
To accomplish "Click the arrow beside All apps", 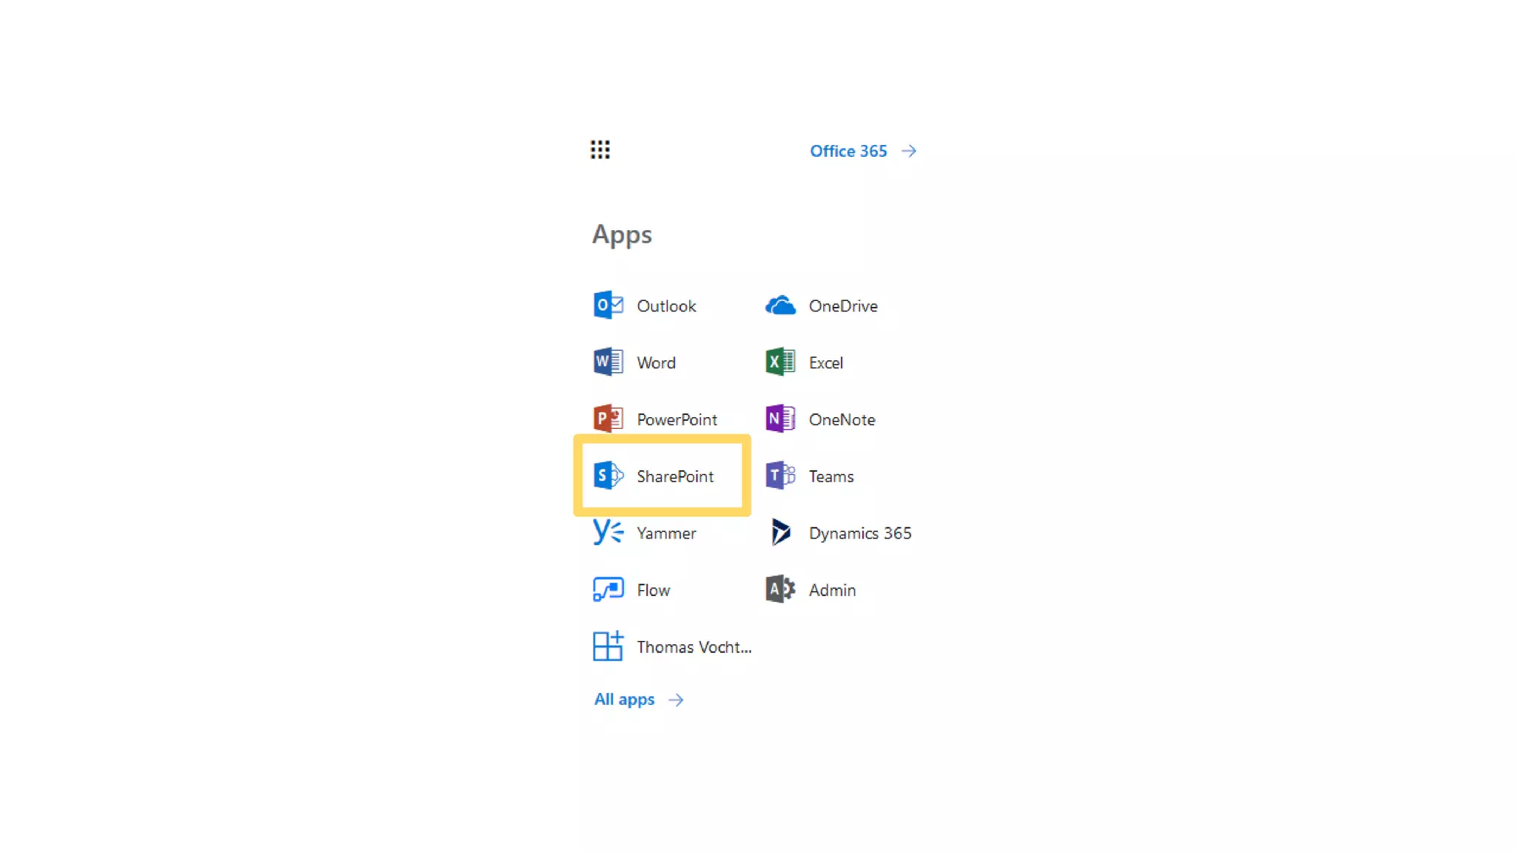I will tap(676, 700).
